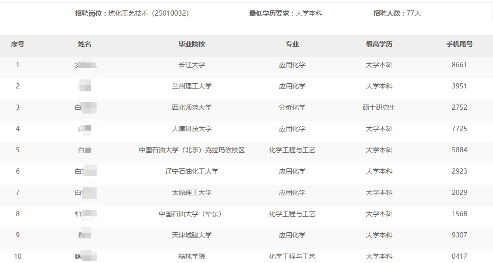This screenshot has width=493, height=263.
Task: Select 中国石油大学（北京）克拉玛依校区 cell
Action: (191, 150)
